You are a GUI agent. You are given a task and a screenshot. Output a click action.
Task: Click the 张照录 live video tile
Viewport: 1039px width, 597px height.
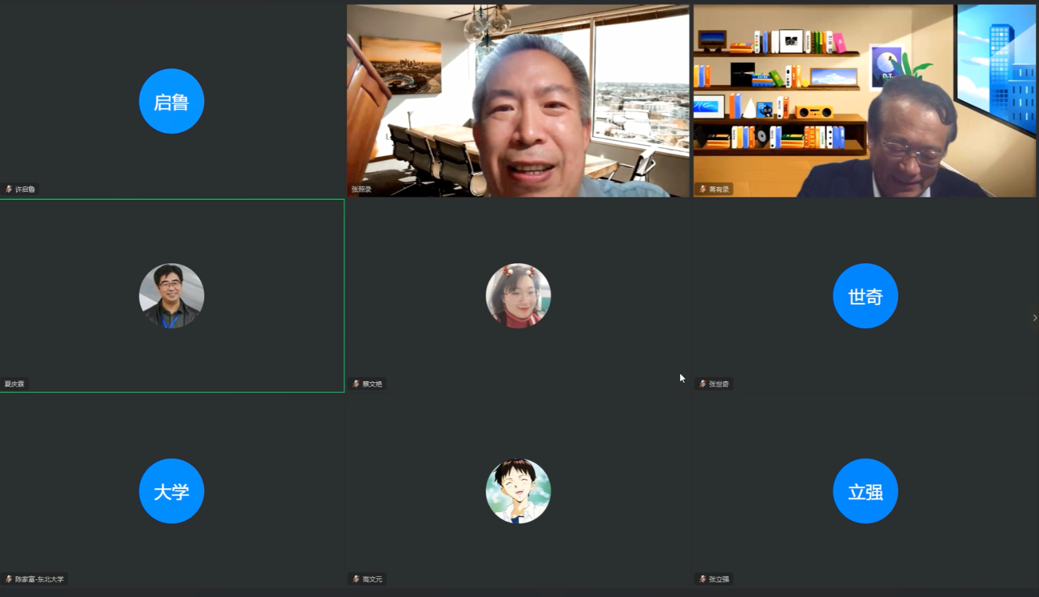[x=518, y=101]
